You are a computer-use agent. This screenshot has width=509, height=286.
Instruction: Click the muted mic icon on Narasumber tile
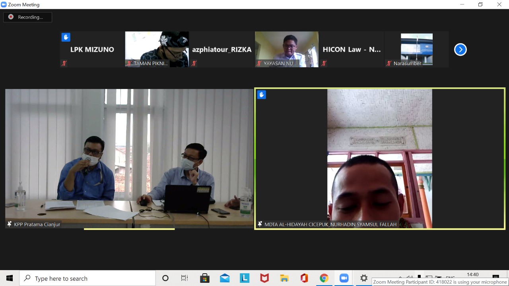389,63
